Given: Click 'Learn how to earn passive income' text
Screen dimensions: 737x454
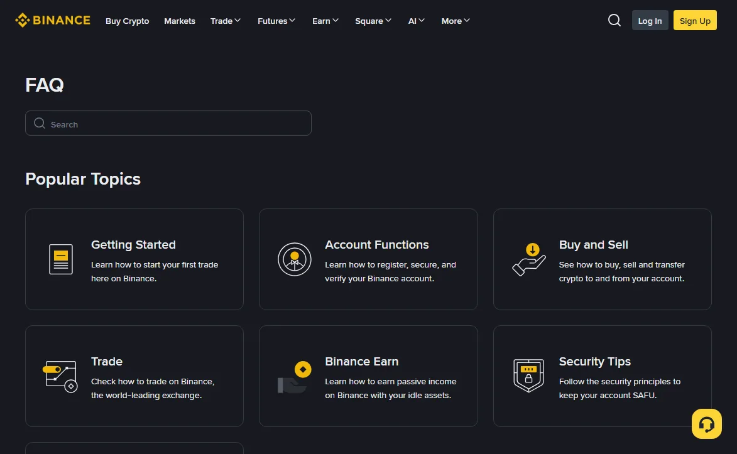Looking at the screenshot, I should pos(391,382).
